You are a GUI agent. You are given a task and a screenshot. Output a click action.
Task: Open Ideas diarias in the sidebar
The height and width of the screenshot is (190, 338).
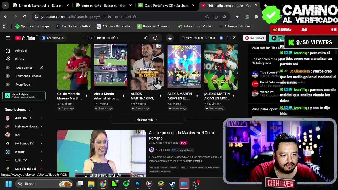[x=24, y=68]
